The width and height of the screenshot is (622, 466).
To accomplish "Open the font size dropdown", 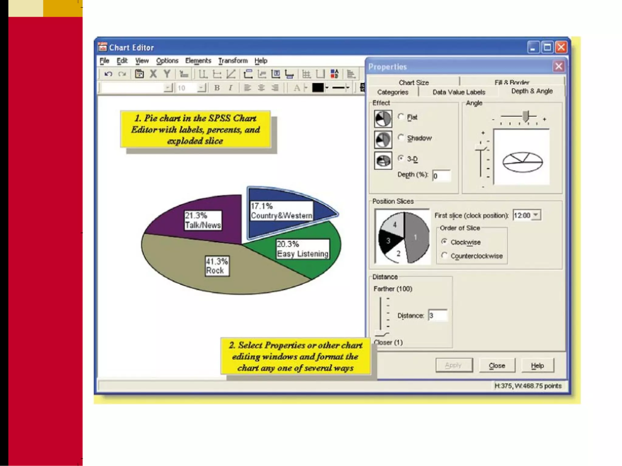I will [201, 88].
